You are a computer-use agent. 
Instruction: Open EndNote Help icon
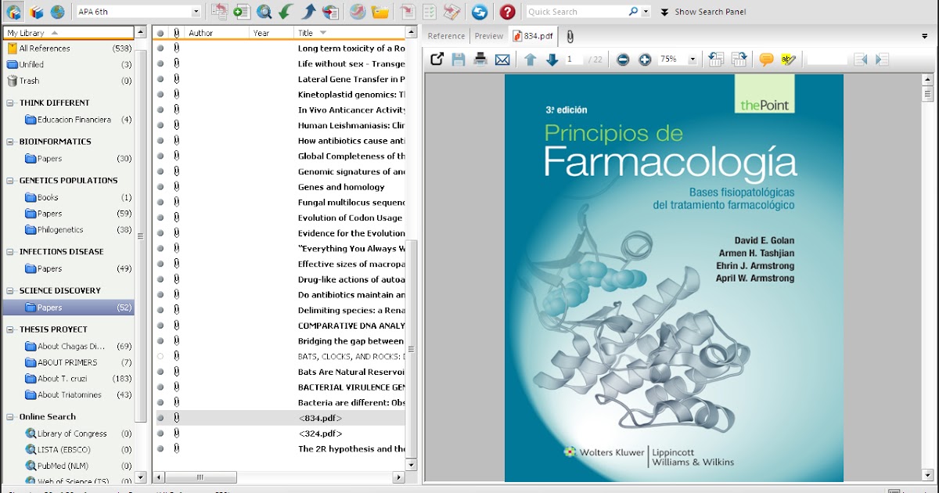(507, 12)
